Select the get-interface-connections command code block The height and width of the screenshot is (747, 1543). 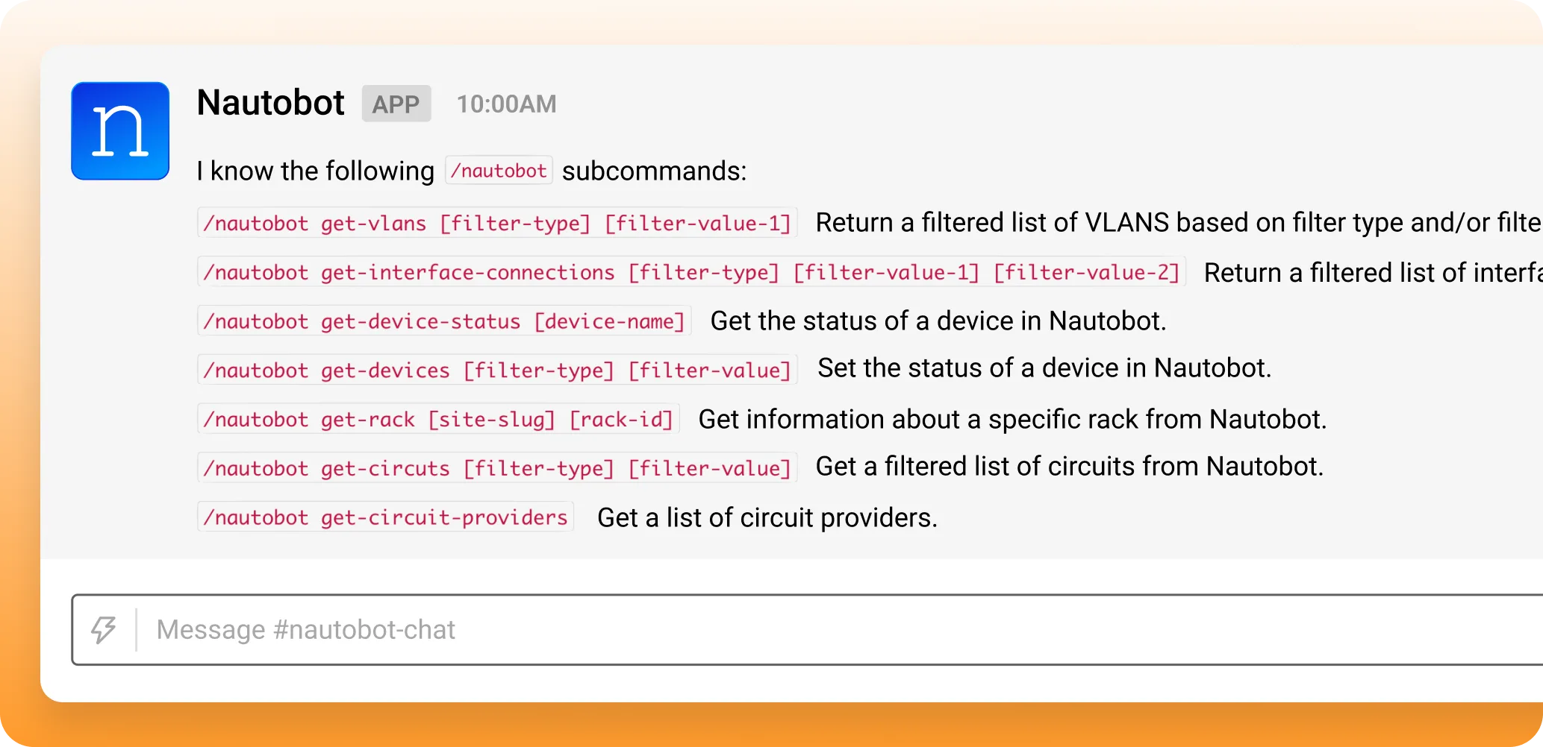click(x=691, y=272)
